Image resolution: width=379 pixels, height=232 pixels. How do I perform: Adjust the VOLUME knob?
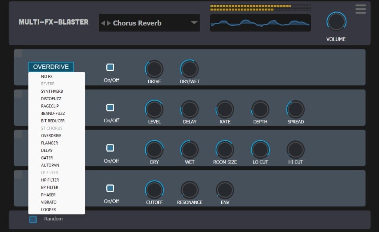336,21
